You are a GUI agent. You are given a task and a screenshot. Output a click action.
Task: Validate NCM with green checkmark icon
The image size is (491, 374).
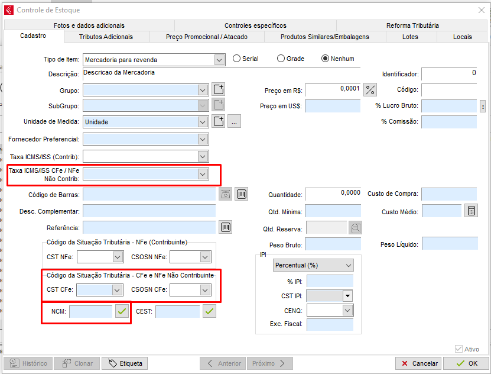(122, 311)
